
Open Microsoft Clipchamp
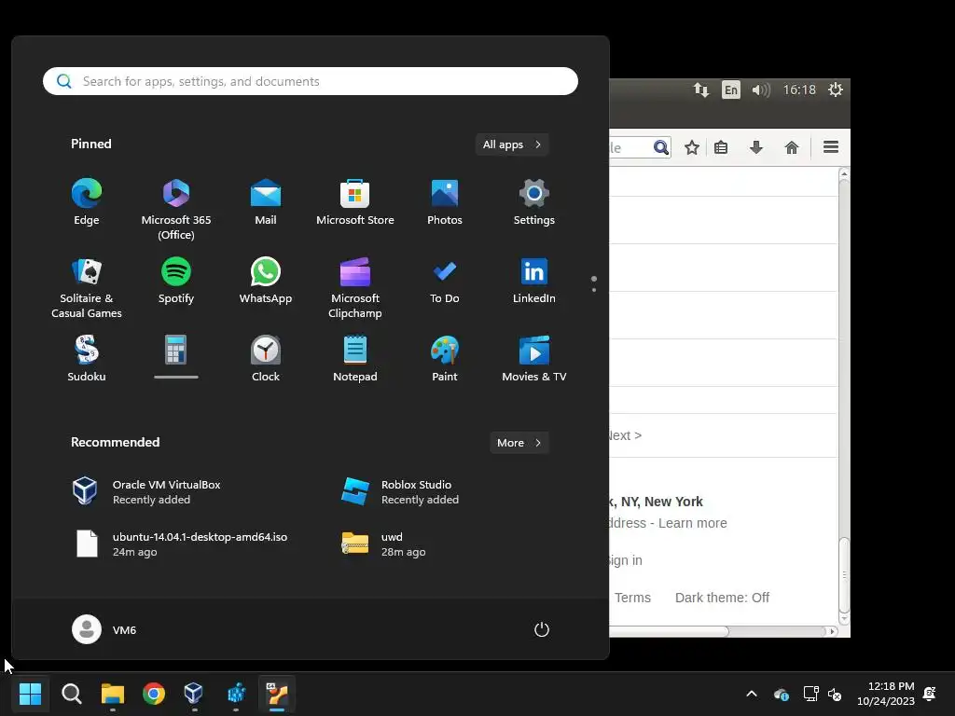click(355, 288)
